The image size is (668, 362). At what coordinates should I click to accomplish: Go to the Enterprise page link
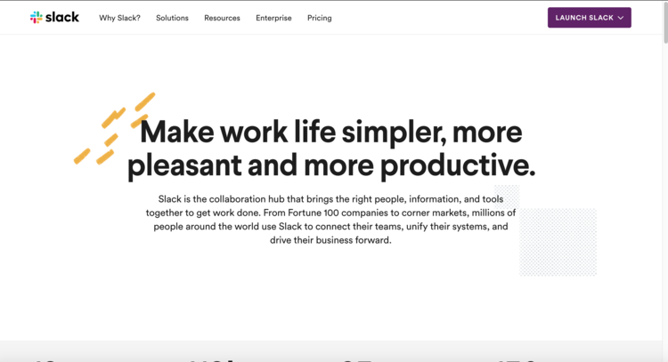(273, 18)
